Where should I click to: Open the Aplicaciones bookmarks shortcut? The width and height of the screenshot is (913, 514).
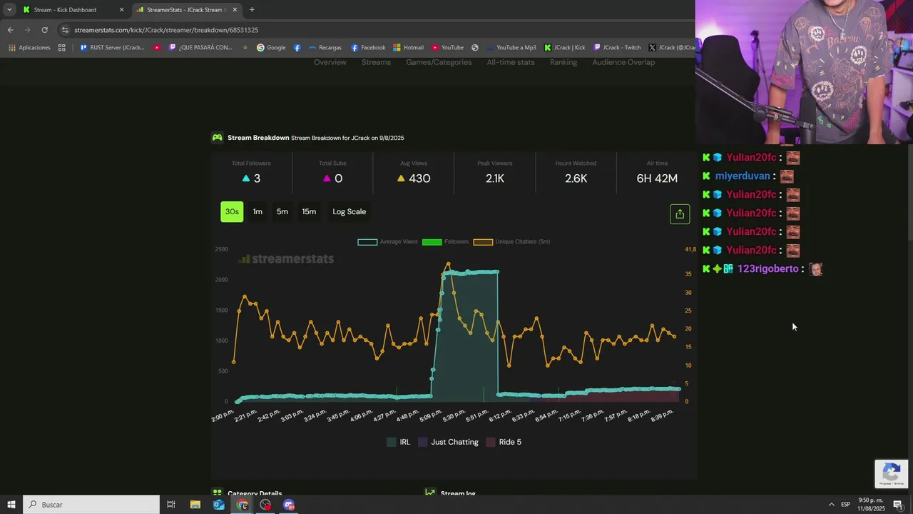tap(29, 48)
